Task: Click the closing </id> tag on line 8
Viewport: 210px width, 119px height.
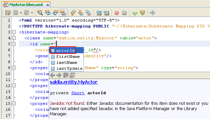Action: (36, 62)
